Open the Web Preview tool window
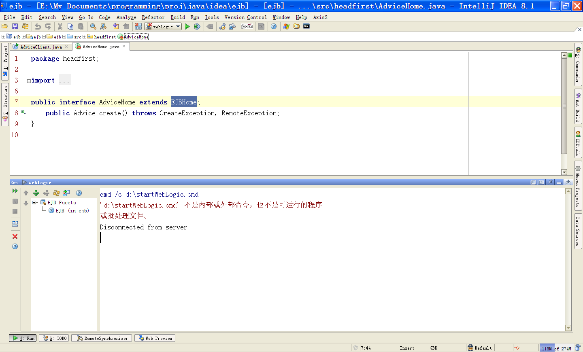The image size is (583, 352). tap(155, 338)
